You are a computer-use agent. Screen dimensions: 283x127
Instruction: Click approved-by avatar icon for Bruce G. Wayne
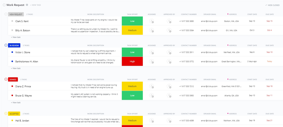(169, 96)
